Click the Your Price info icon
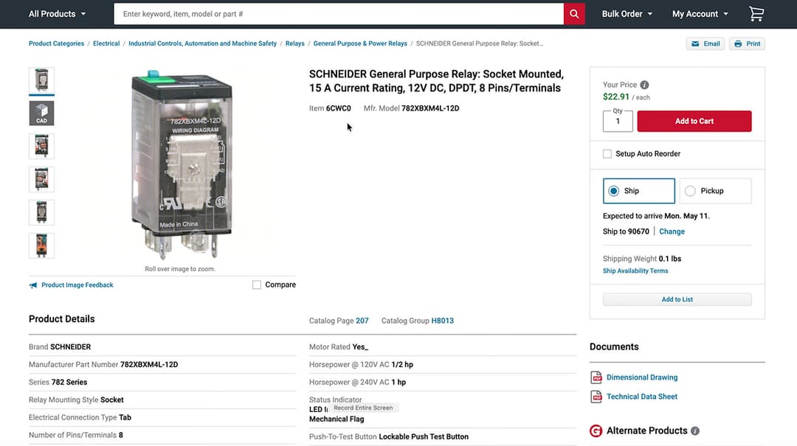 644,85
